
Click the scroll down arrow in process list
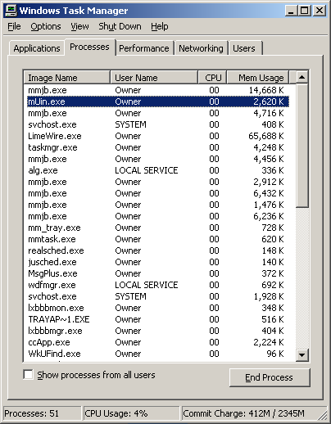[x=302, y=354]
